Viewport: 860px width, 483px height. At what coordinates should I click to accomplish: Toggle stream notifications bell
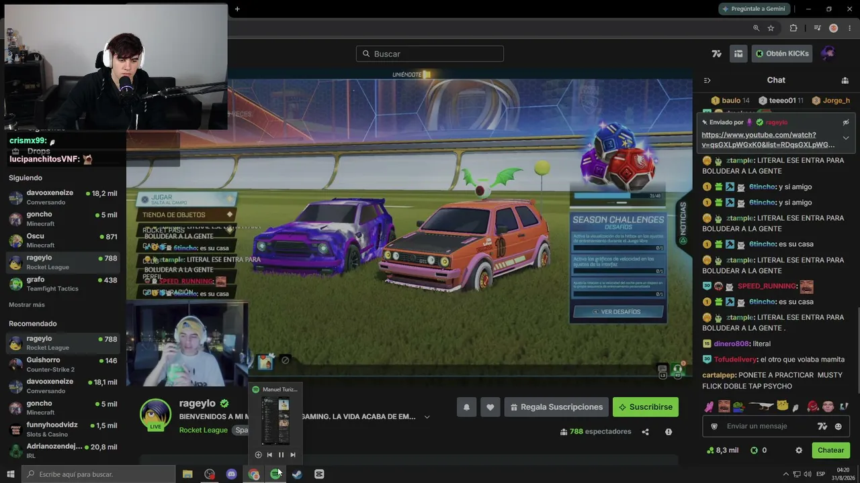(466, 407)
